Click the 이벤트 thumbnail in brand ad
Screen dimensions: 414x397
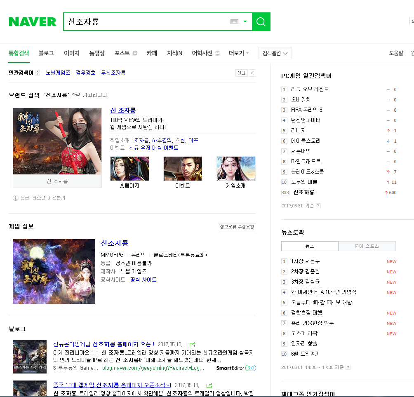(183, 169)
